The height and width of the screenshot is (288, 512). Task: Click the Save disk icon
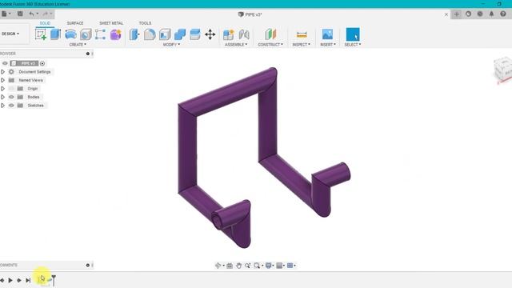click(x=20, y=14)
